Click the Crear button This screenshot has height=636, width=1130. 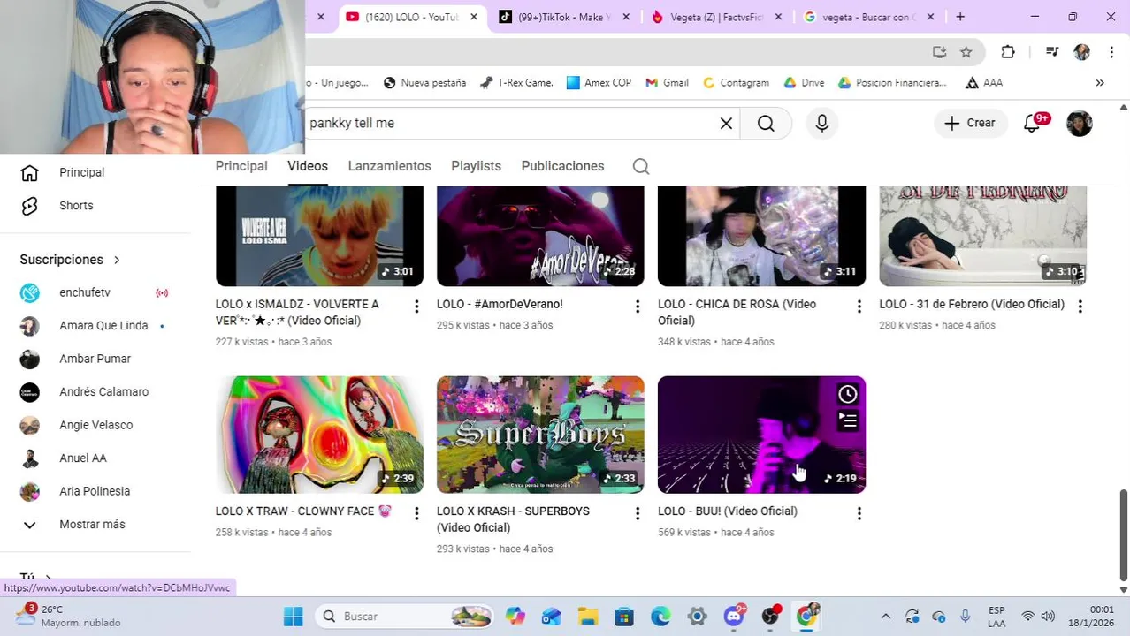970,124
